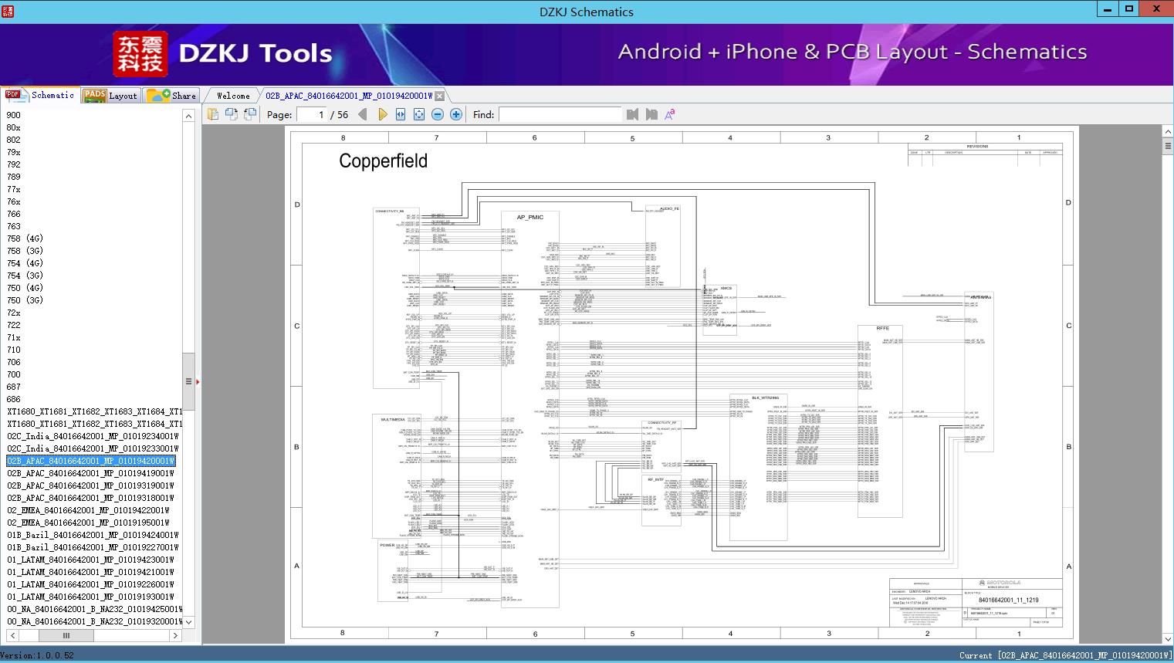This screenshot has width=1174, height=663.
Task: Select model 77x in the list
Action: pos(14,189)
